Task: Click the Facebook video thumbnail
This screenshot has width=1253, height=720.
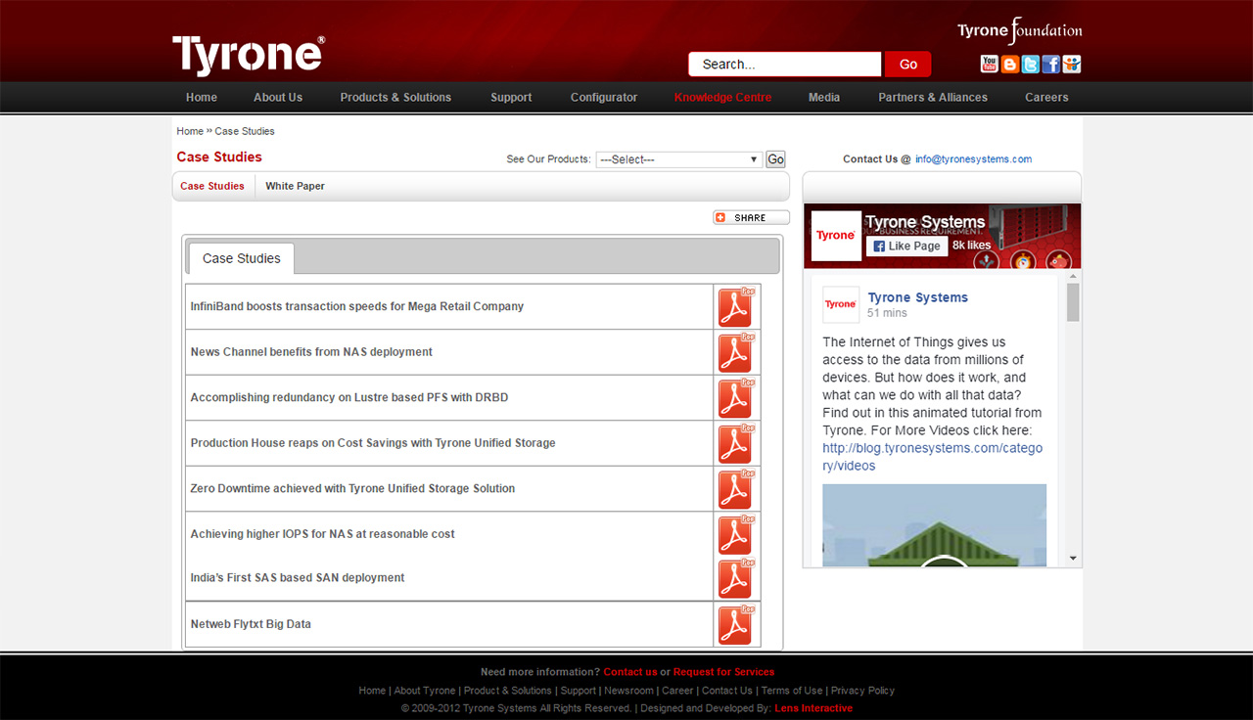Action: (934, 525)
